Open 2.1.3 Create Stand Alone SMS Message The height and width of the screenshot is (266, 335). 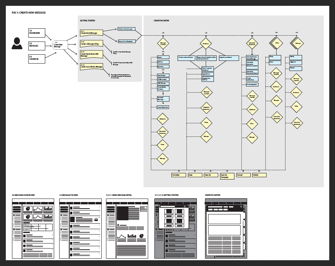(91, 54)
